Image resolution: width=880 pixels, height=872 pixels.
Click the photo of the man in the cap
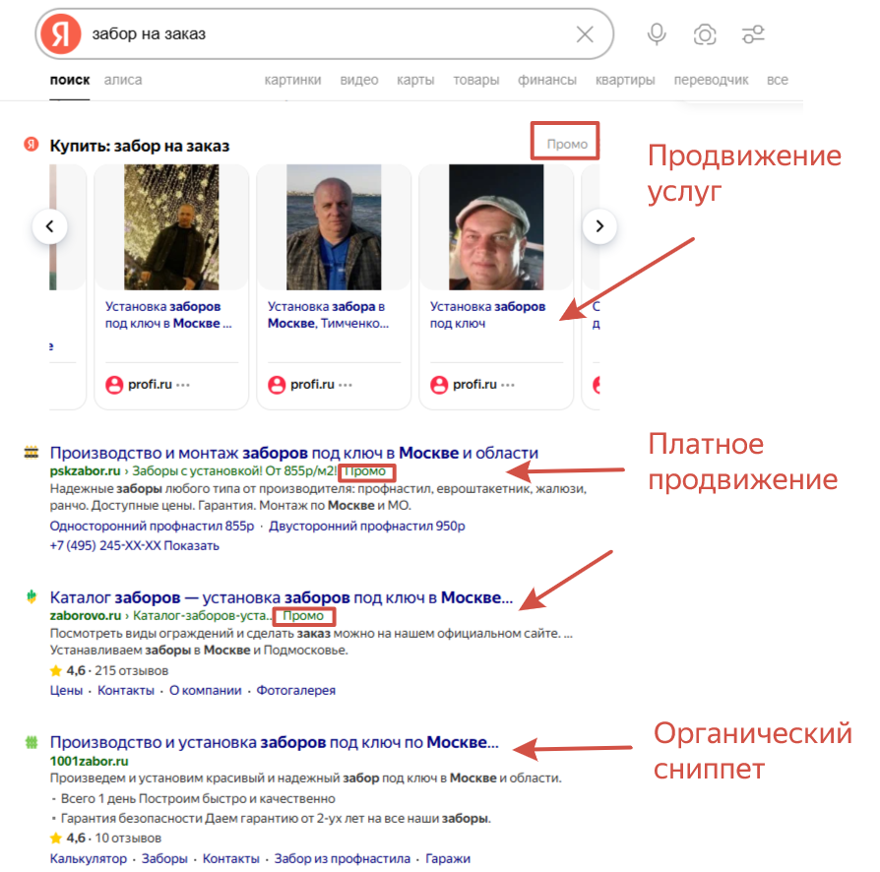pos(496,226)
